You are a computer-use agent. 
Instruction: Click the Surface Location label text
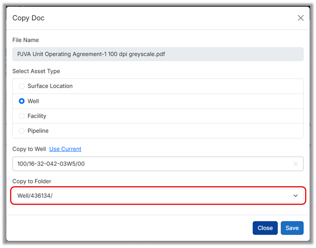coord(50,86)
